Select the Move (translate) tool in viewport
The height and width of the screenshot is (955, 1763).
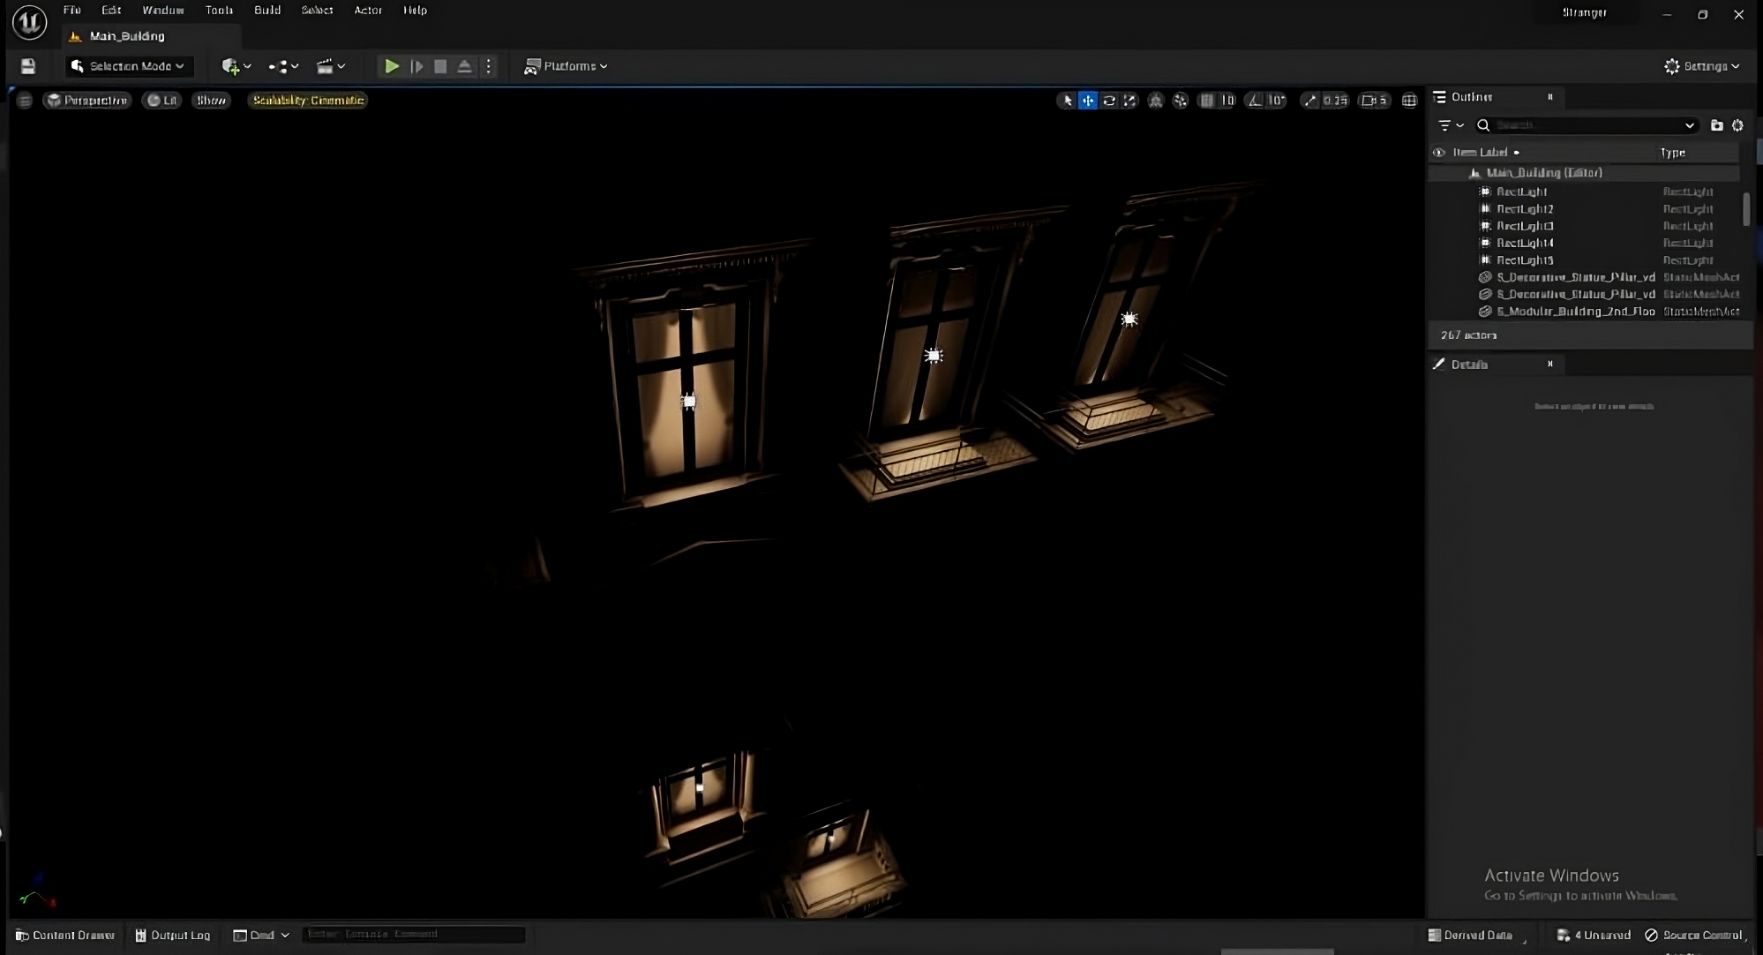point(1088,100)
